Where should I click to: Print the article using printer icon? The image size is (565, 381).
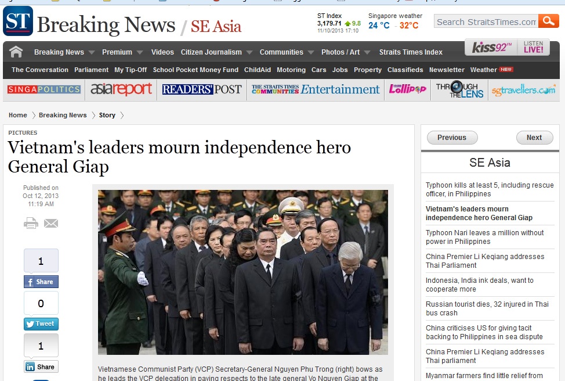pyautogui.click(x=31, y=224)
